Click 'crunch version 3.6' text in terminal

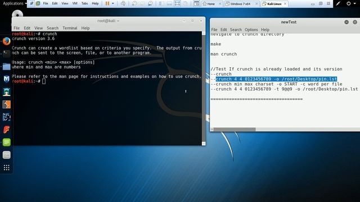tap(33, 39)
